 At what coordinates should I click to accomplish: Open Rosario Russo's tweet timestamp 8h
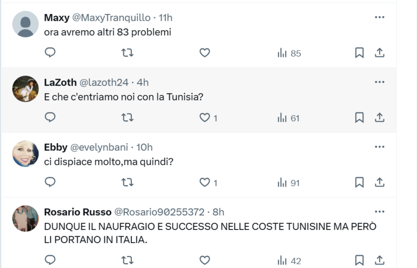pos(218,212)
